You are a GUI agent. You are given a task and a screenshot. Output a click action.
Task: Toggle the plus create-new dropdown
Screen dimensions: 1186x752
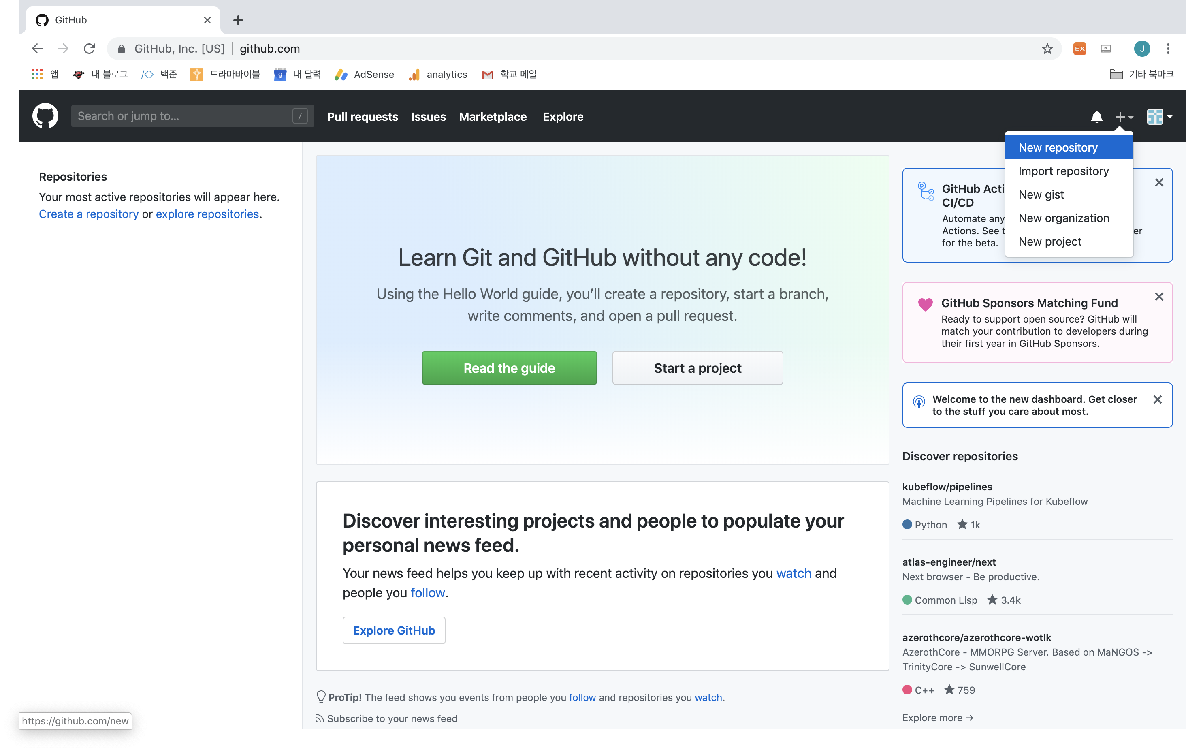(1124, 117)
